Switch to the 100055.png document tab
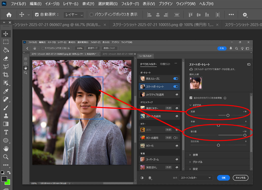Viewport: 262px width, 190px height. click(163, 25)
